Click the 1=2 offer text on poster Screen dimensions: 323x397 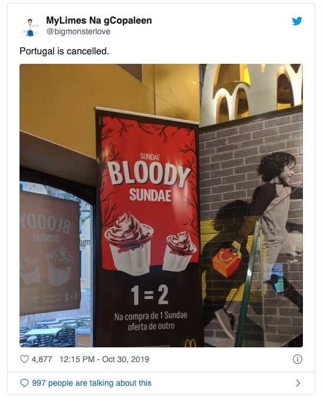[149, 295]
